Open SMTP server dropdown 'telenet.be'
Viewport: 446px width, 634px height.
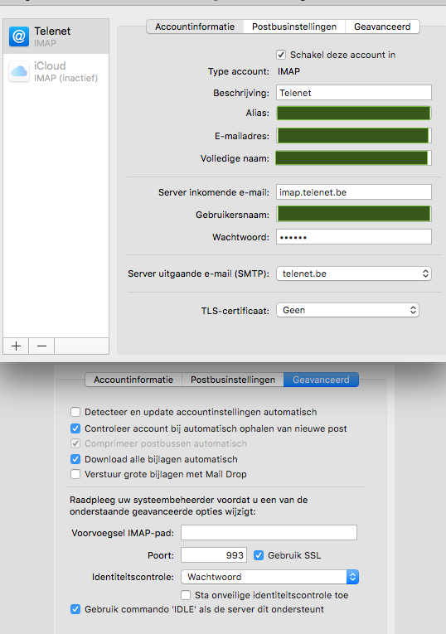coord(354,273)
